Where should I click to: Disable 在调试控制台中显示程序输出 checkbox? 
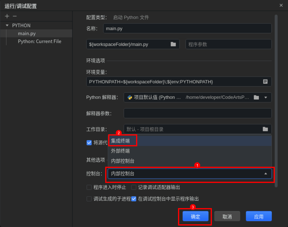134,199
